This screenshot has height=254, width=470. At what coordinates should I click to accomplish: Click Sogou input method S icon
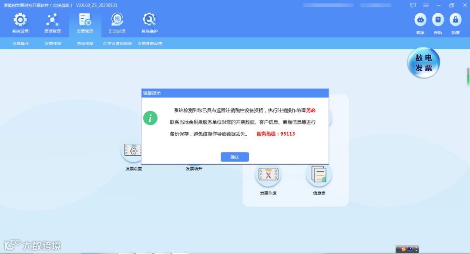pyautogui.click(x=403, y=249)
